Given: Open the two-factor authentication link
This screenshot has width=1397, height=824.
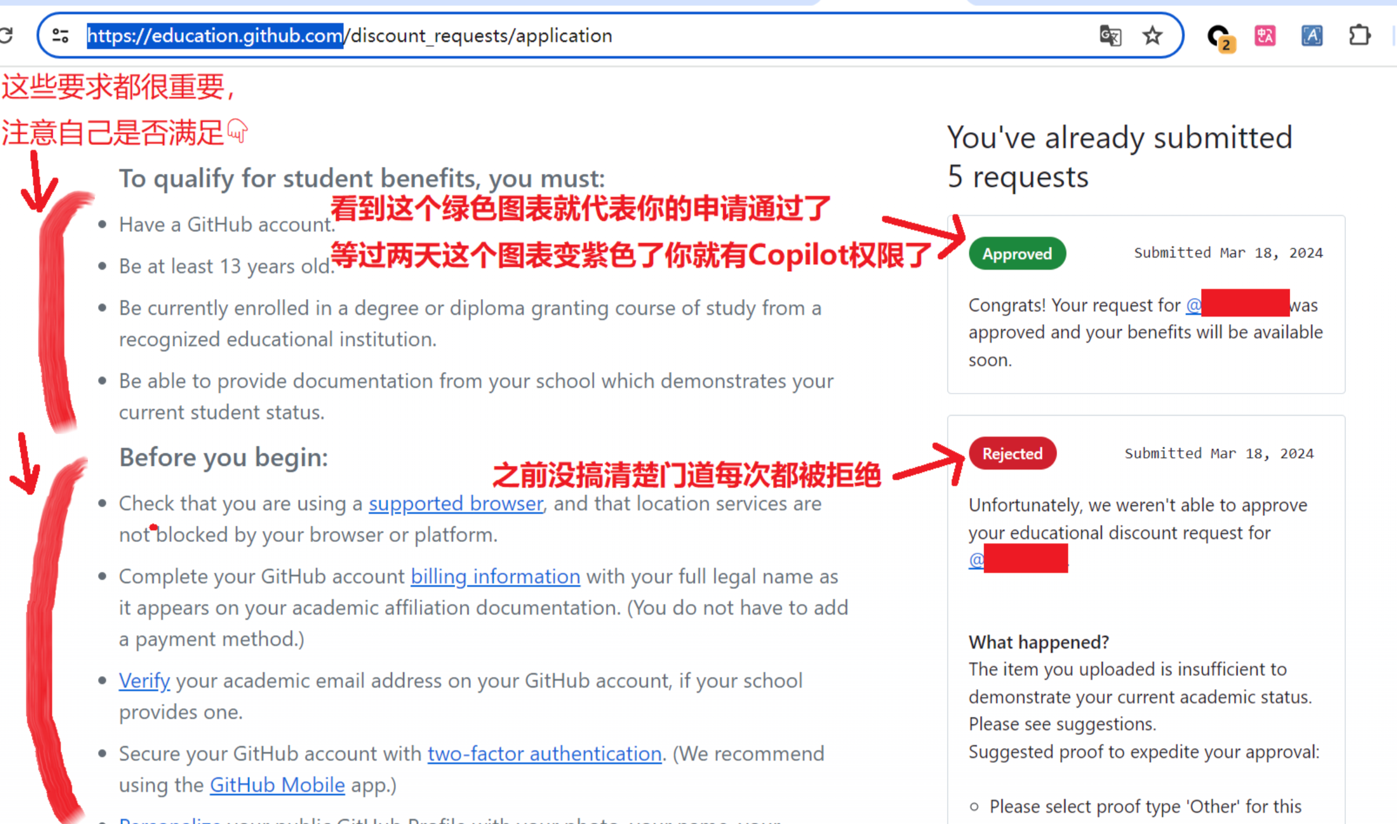Looking at the screenshot, I should click(545, 753).
